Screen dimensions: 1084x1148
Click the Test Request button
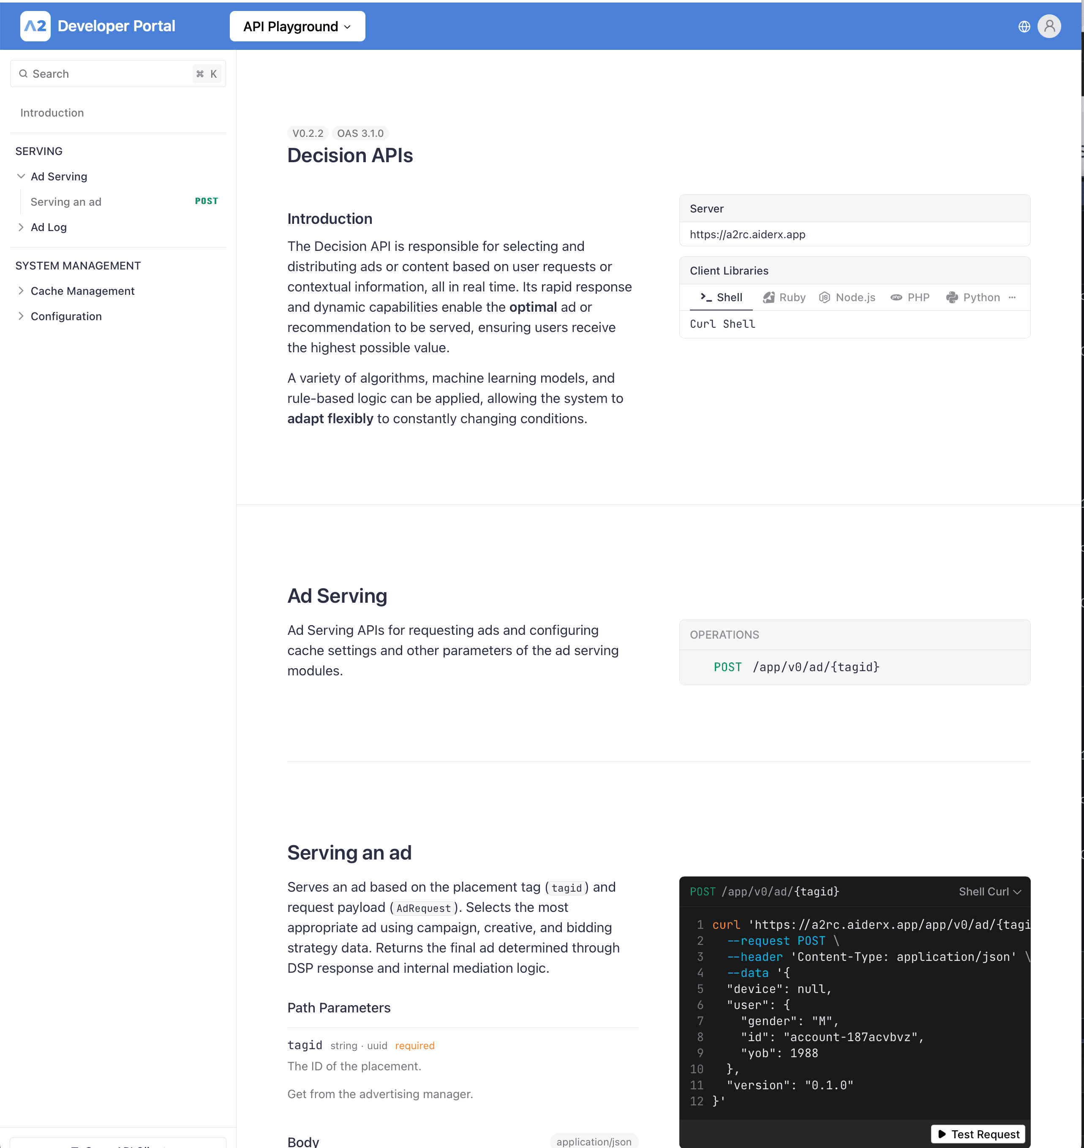(978, 1134)
